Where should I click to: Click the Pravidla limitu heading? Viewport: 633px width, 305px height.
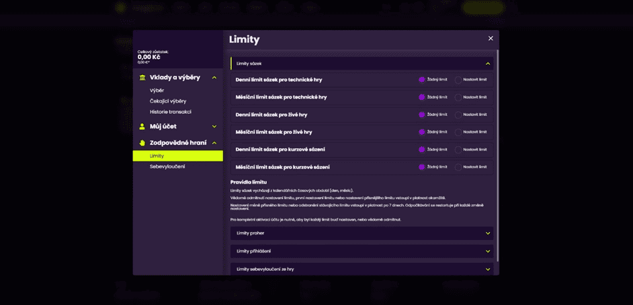[x=248, y=182]
